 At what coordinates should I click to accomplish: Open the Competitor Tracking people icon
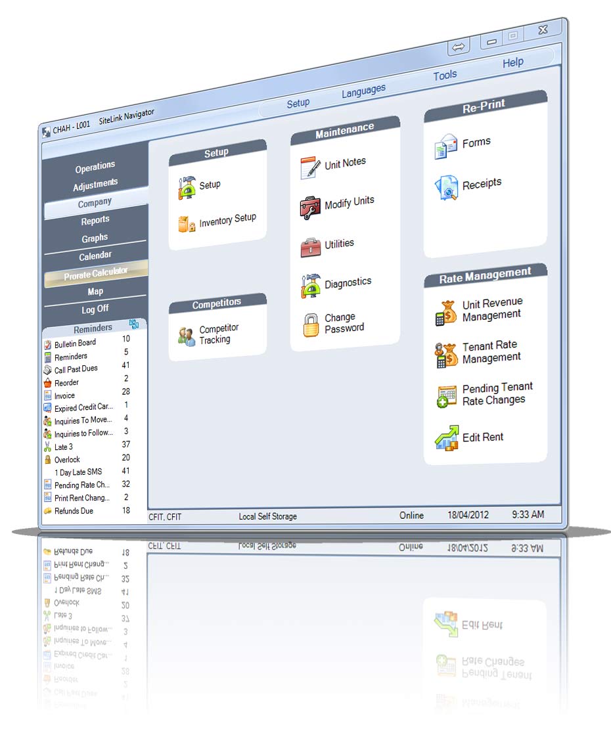tap(187, 336)
